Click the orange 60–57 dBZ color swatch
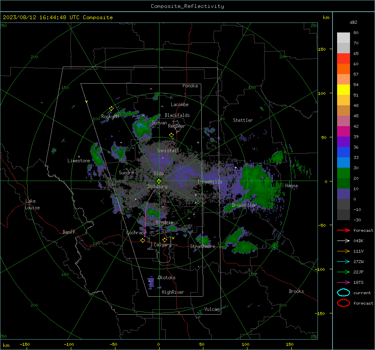Image resolution: width=375 pixels, height=350 pixels. click(x=343, y=69)
